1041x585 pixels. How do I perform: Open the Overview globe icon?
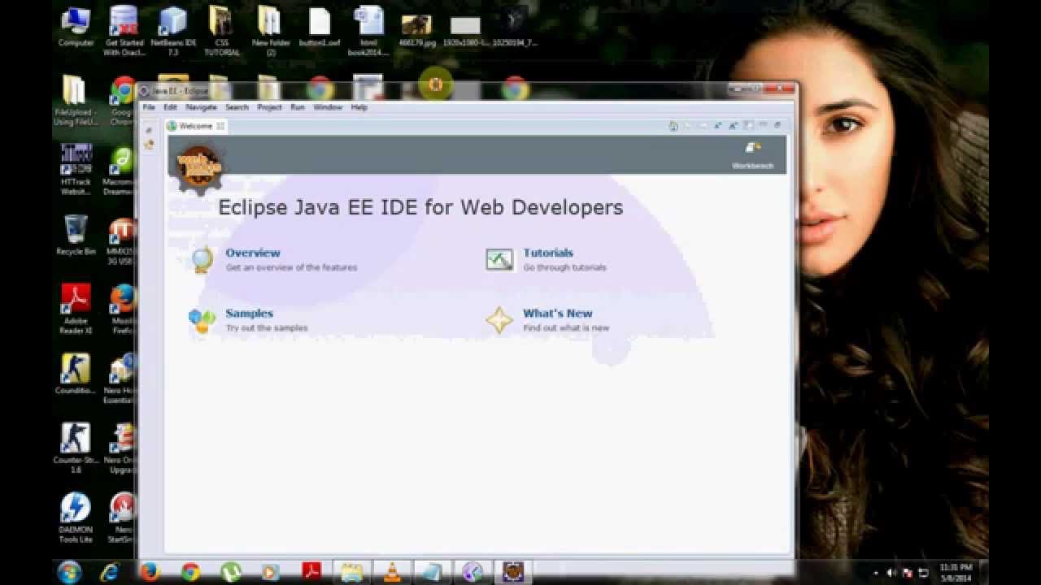(x=202, y=259)
